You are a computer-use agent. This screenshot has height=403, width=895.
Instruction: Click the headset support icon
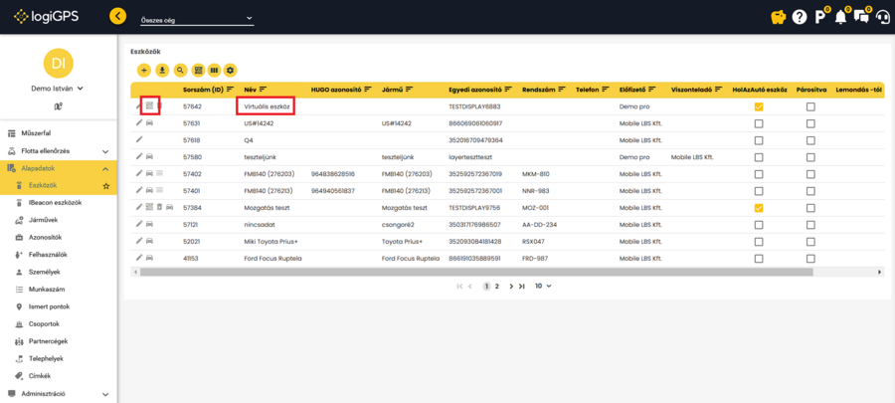click(881, 17)
